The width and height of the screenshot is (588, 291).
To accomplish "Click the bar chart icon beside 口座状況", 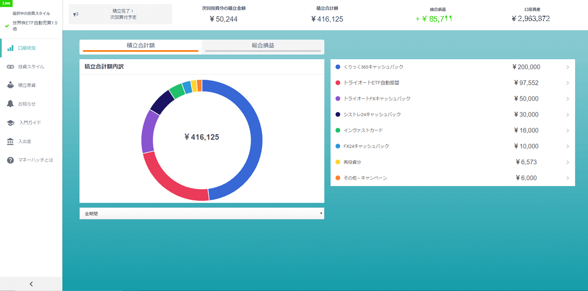I will coord(10,48).
